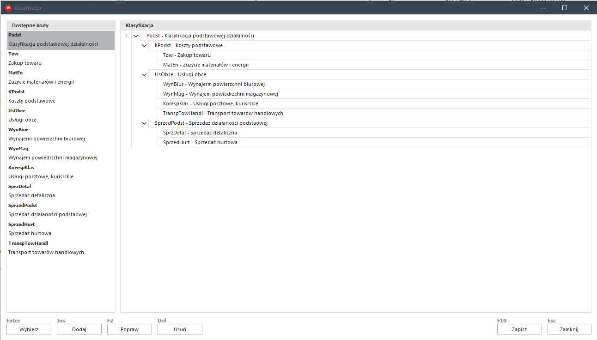
Task: Select SprzedHurt - Sprzedaż hurtowa tree item
Action: 200,142
